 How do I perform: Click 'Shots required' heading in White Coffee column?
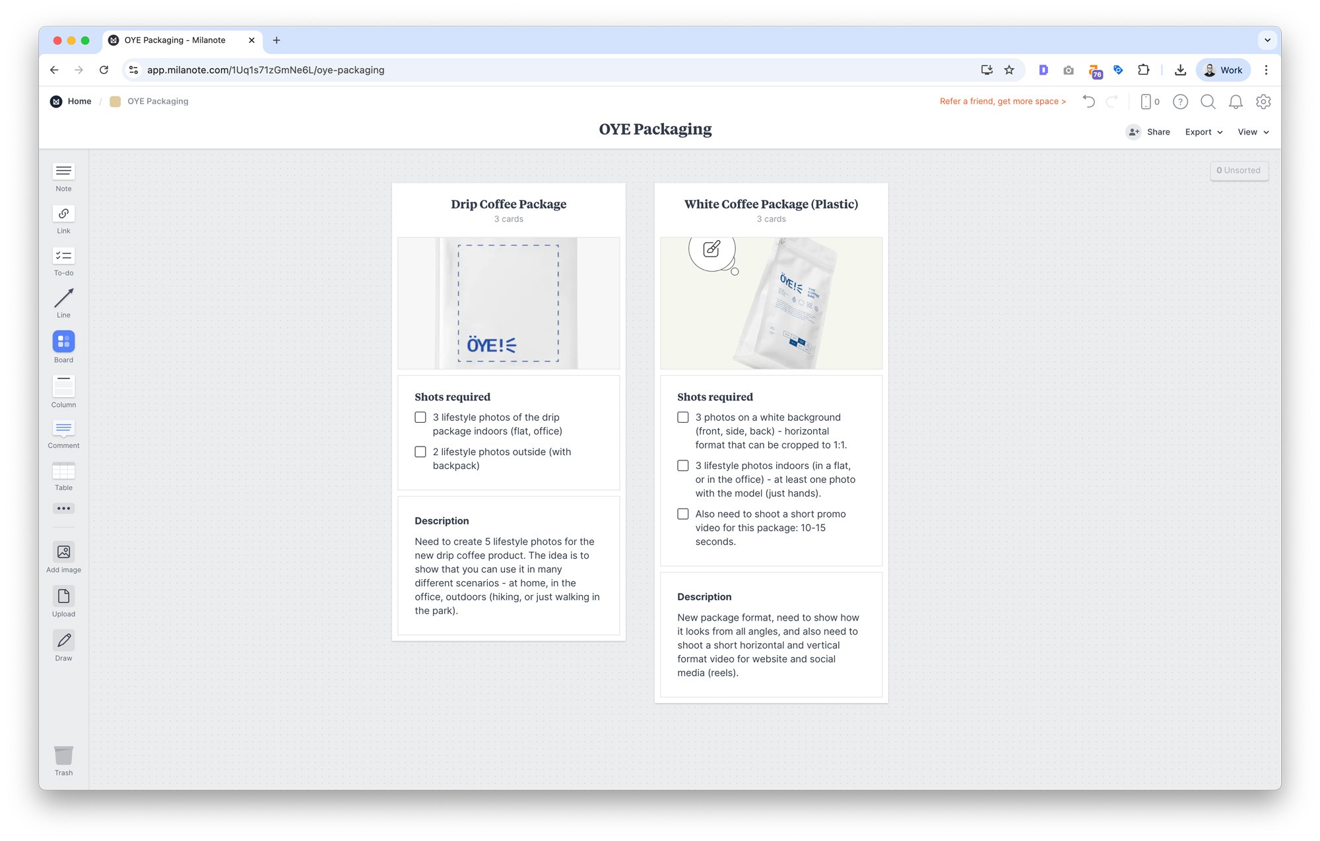(715, 397)
